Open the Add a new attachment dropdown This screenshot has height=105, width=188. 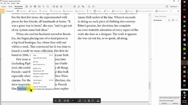point(145,11)
